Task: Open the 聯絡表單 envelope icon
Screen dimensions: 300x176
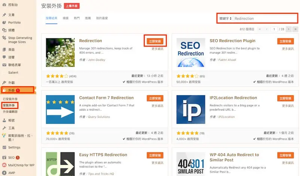Action: point(4,65)
